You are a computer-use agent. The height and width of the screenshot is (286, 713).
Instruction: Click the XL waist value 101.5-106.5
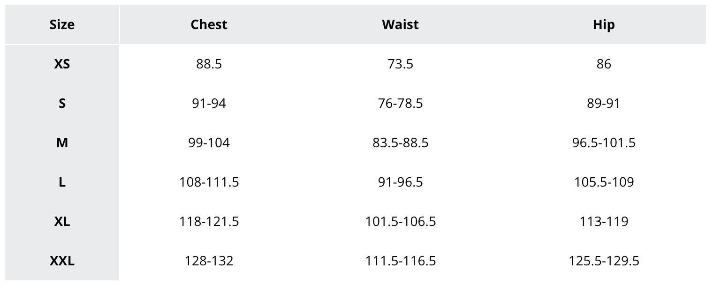(400, 221)
